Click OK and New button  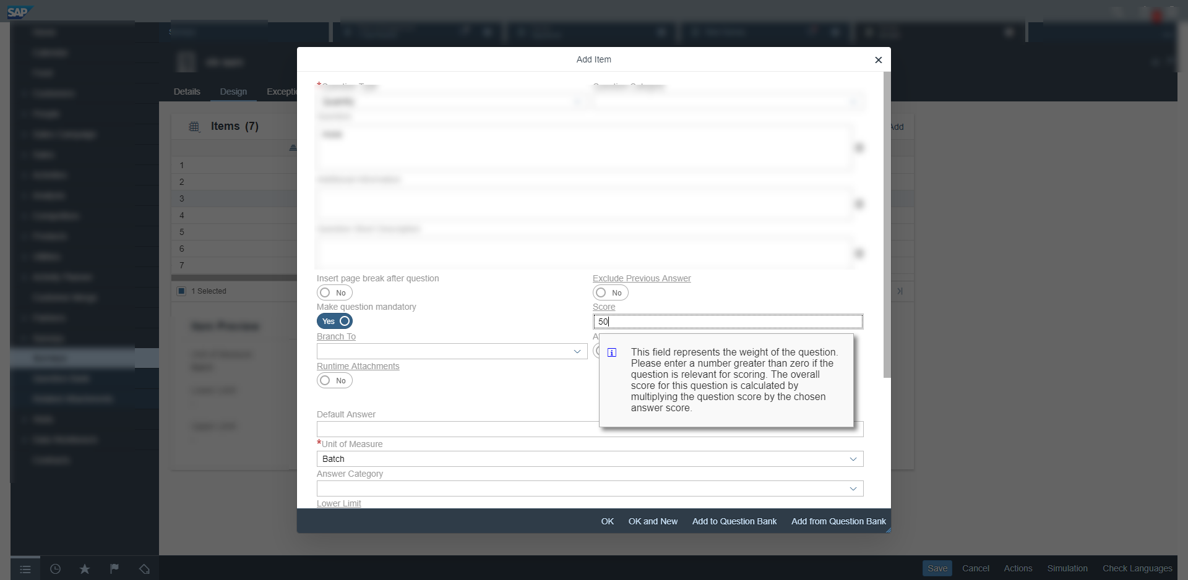coord(653,521)
